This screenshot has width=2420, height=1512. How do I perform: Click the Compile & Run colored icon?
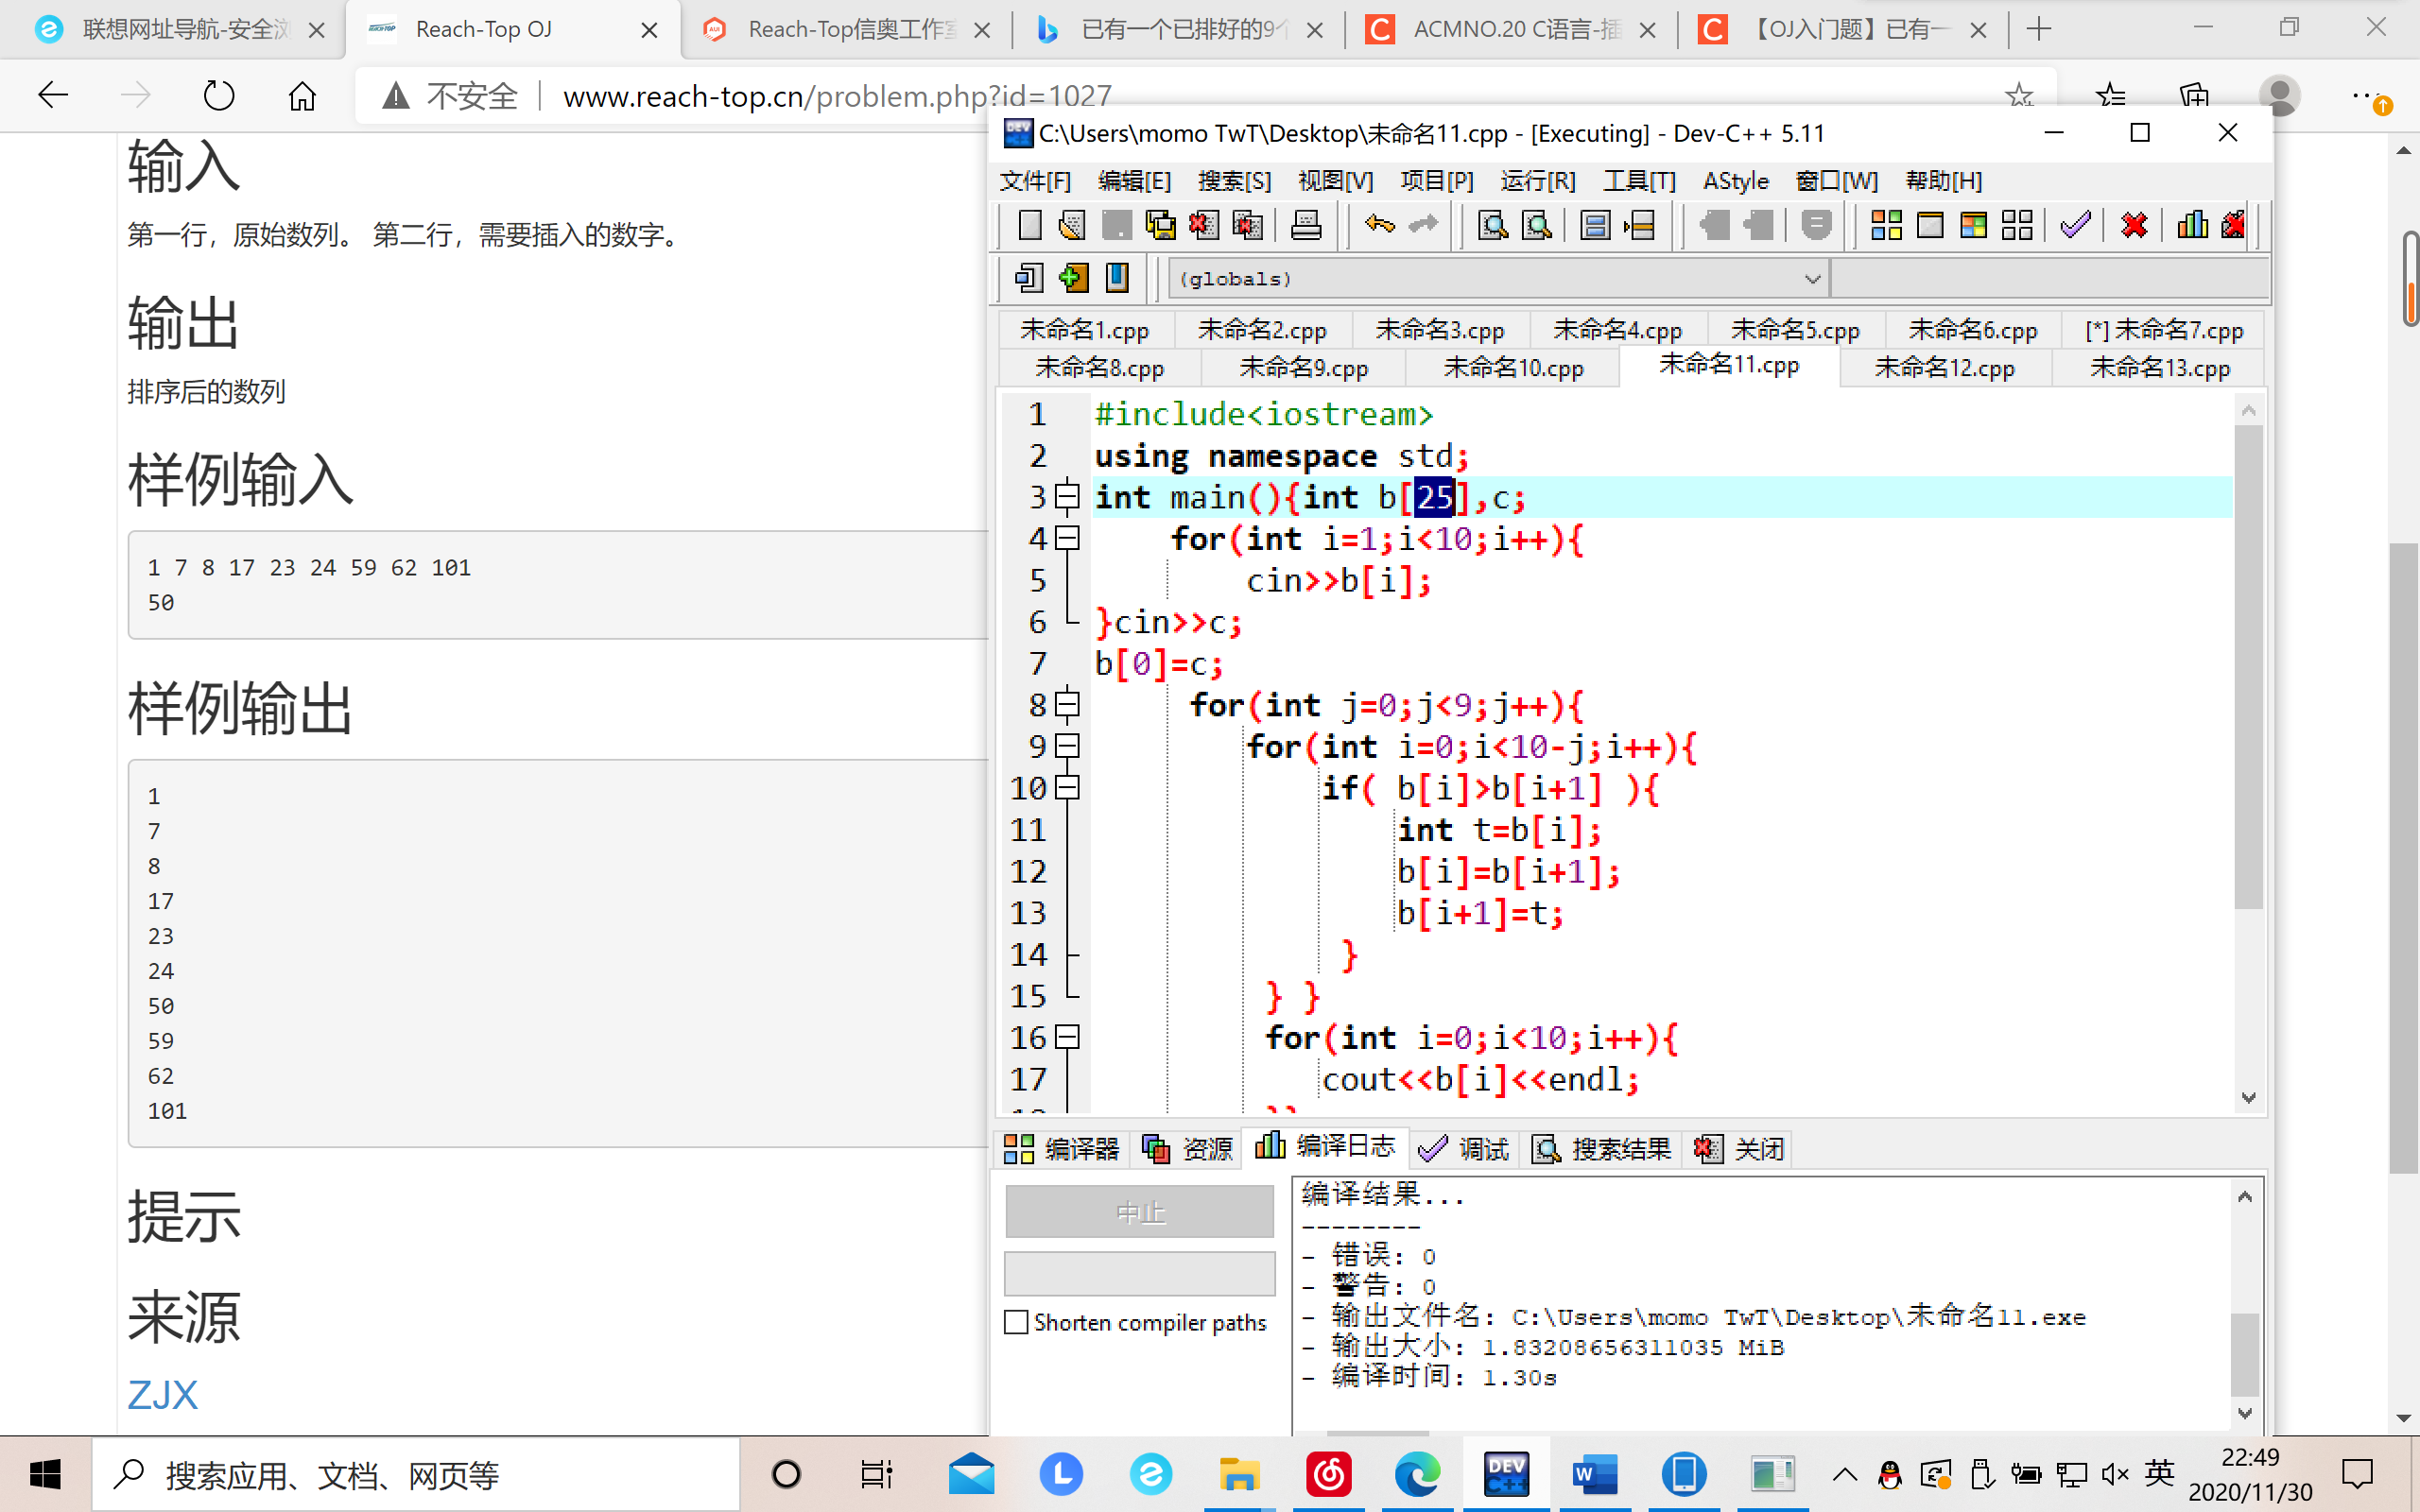pos(1973,225)
